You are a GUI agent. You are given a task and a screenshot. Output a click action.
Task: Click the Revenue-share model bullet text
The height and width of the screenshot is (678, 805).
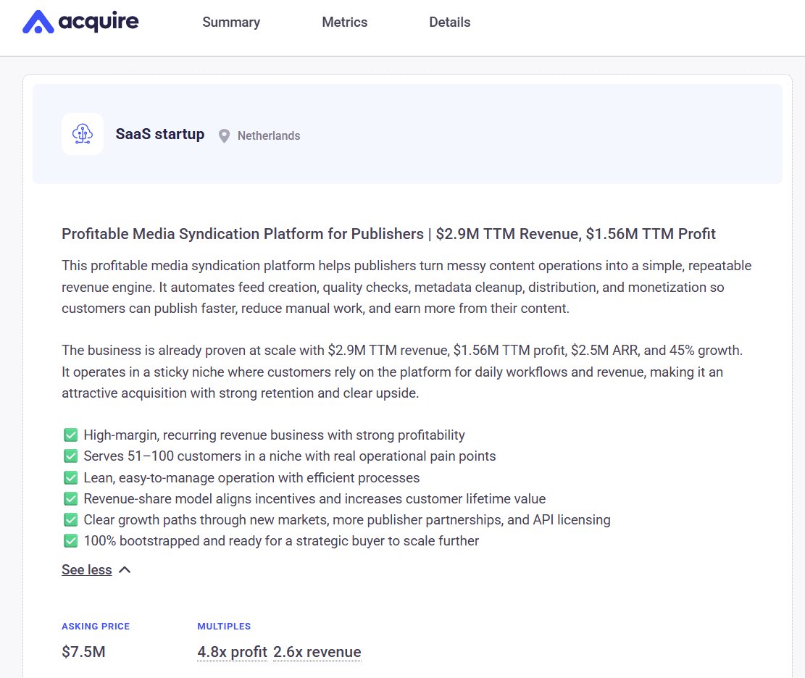pos(314,499)
